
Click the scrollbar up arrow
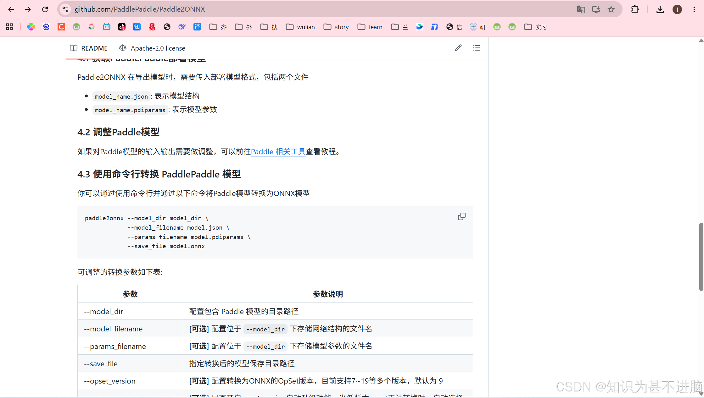701,41
